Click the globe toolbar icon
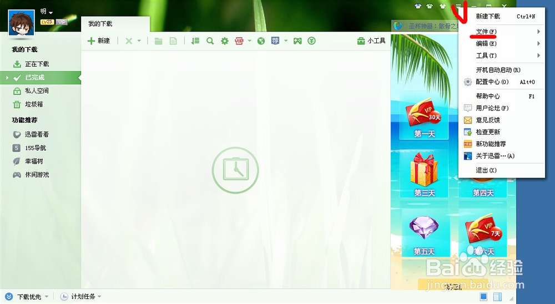The height and width of the screenshot is (304, 555). [261, 41]
